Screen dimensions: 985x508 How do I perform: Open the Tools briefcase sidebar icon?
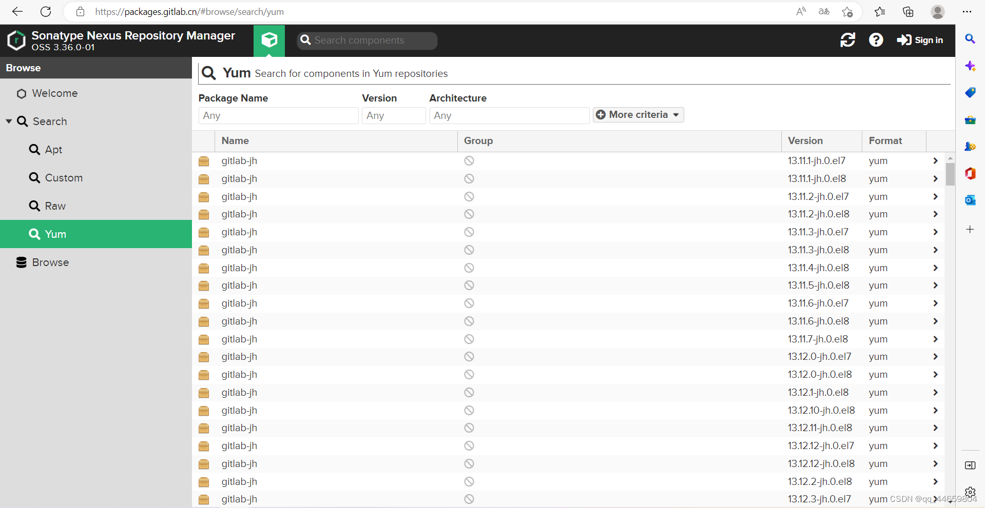(x=970, y=120)
